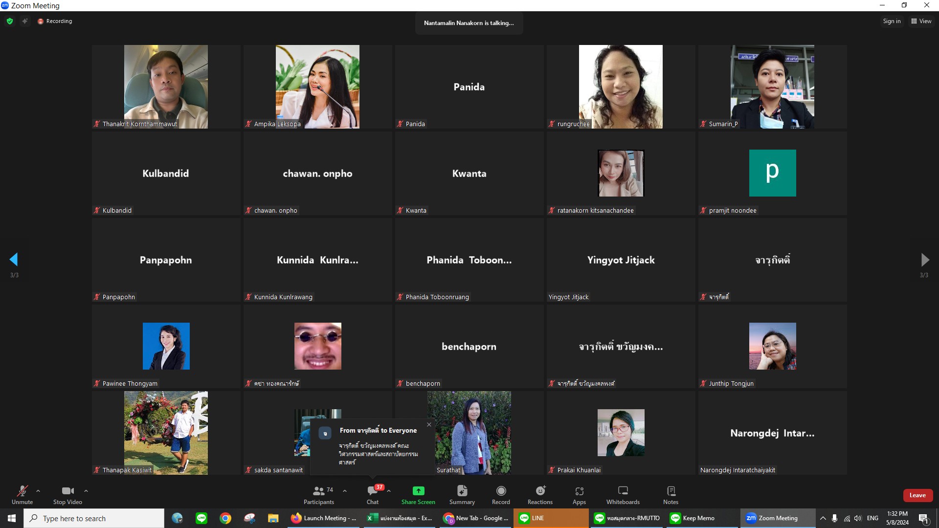Select Thanakrit Kornthammawut's video tile
The height and width of the screenshot is (528, 939).
[166, 87]
